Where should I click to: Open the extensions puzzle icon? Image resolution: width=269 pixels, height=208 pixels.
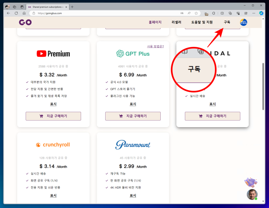[214, 13]
